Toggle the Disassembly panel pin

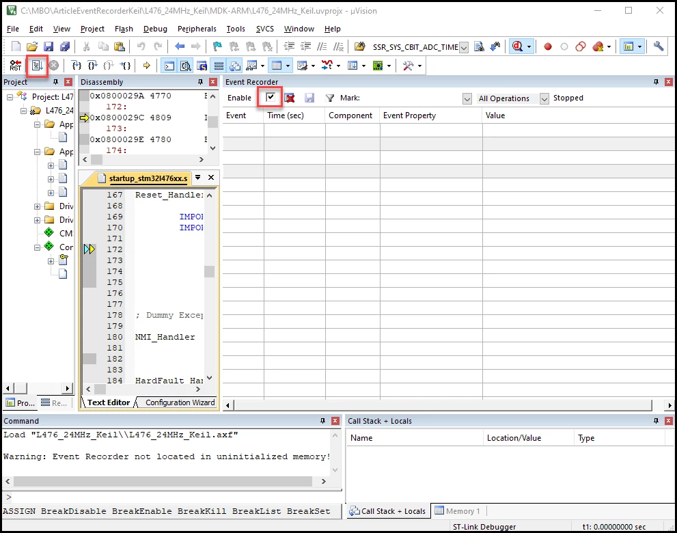pos(200,81)
